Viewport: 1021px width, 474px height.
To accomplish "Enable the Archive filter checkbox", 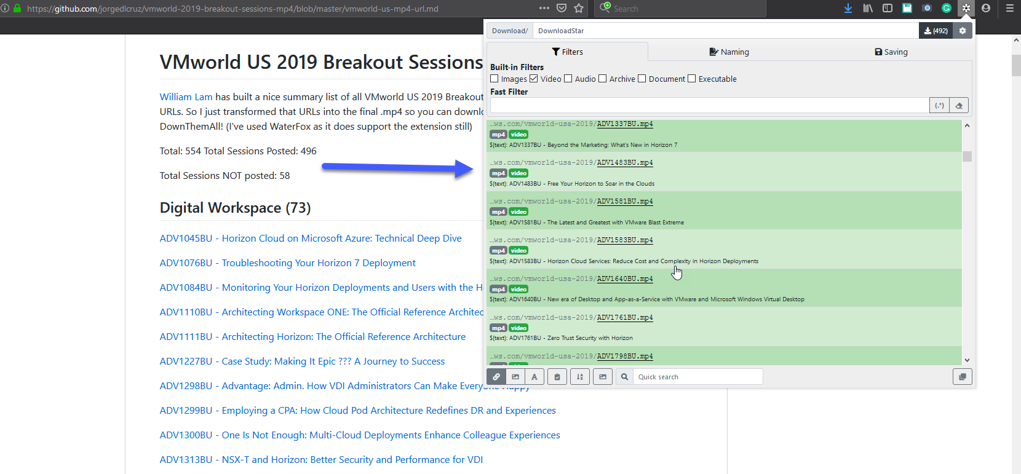I will click(x=603, y=79).
